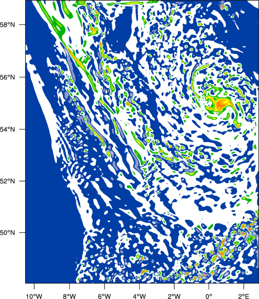
Task: Click the 6°W longitude label
Action: click(104, 296)
